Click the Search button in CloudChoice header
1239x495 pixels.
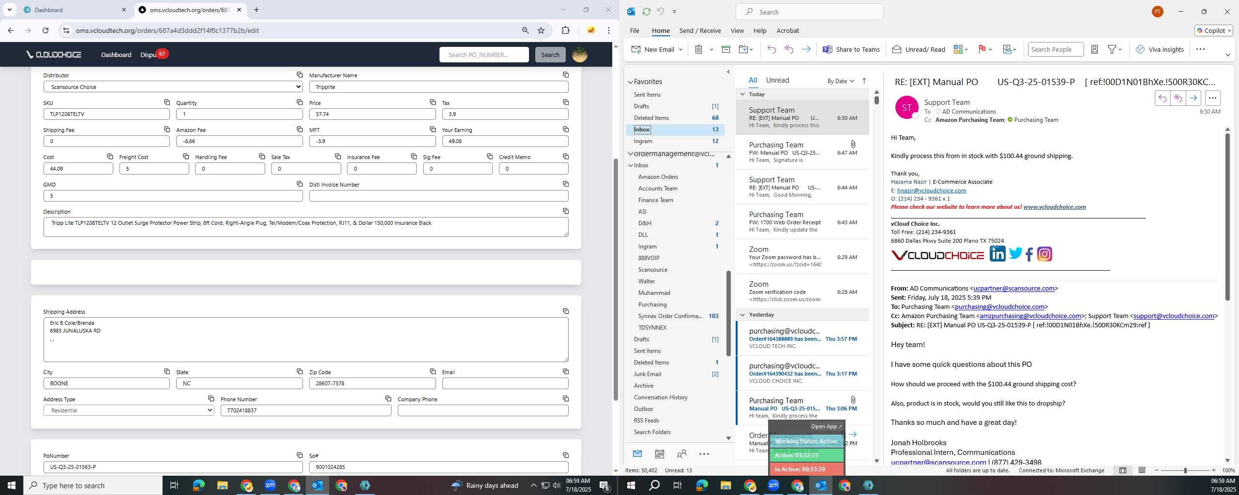coord(550,55)
